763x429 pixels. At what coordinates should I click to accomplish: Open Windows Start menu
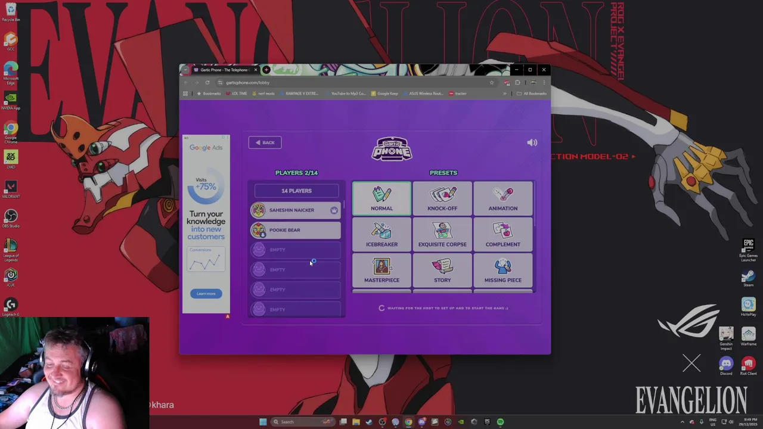pyautogui.click(x=263, y=422)
